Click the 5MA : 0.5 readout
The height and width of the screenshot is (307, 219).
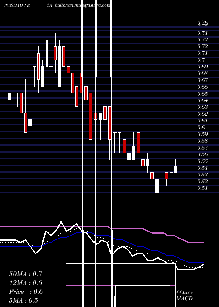coord(24,300)
